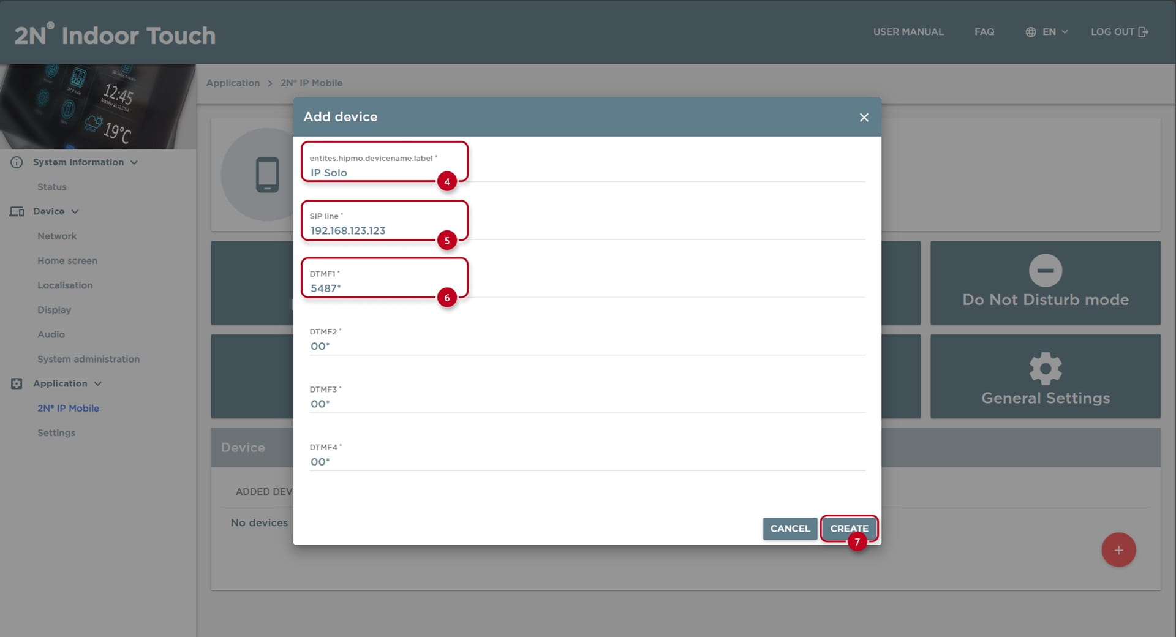This screenshot has height=637, width=1176.
Task: Click the 2N IP Mobile breadcrumb
Action: click(x=311, y=83)
